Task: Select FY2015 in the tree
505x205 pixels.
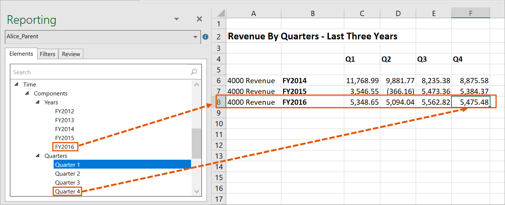Action: (64, 138)
